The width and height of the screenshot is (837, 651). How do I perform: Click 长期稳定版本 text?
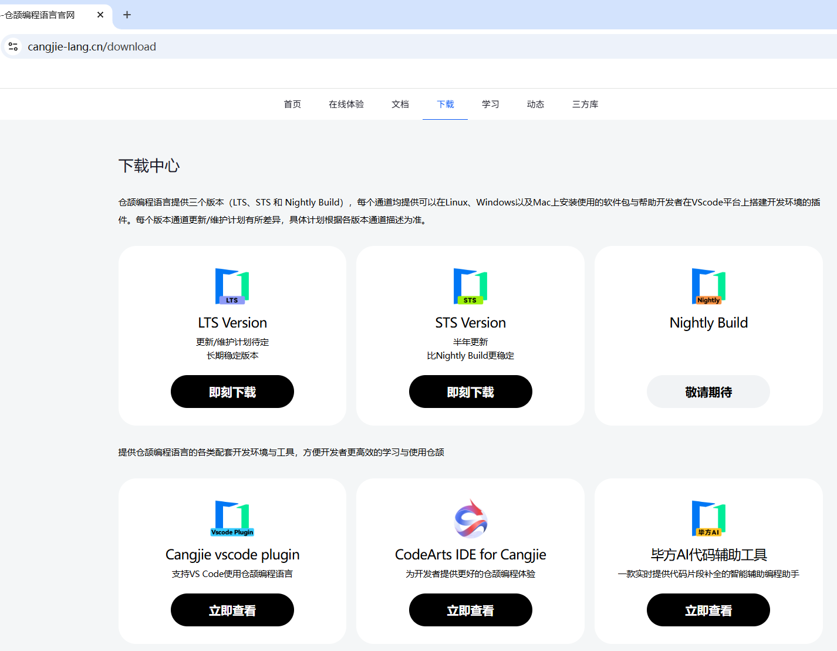[x=232, y=355]
